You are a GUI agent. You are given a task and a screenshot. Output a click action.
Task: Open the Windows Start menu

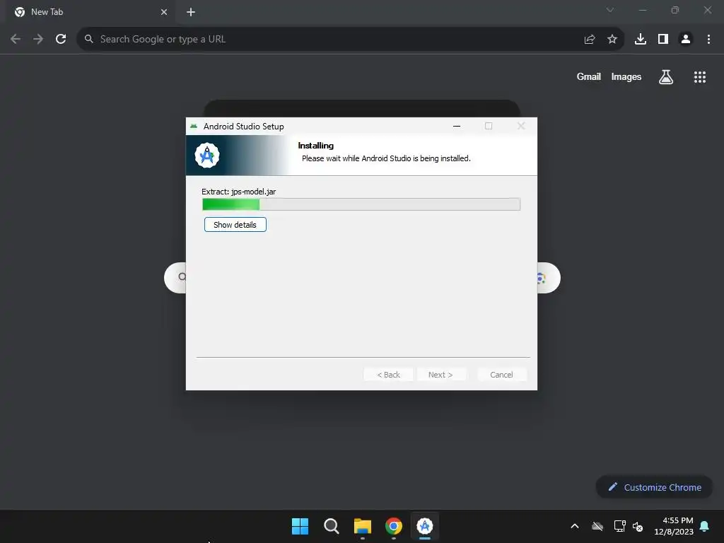(300, 526)
